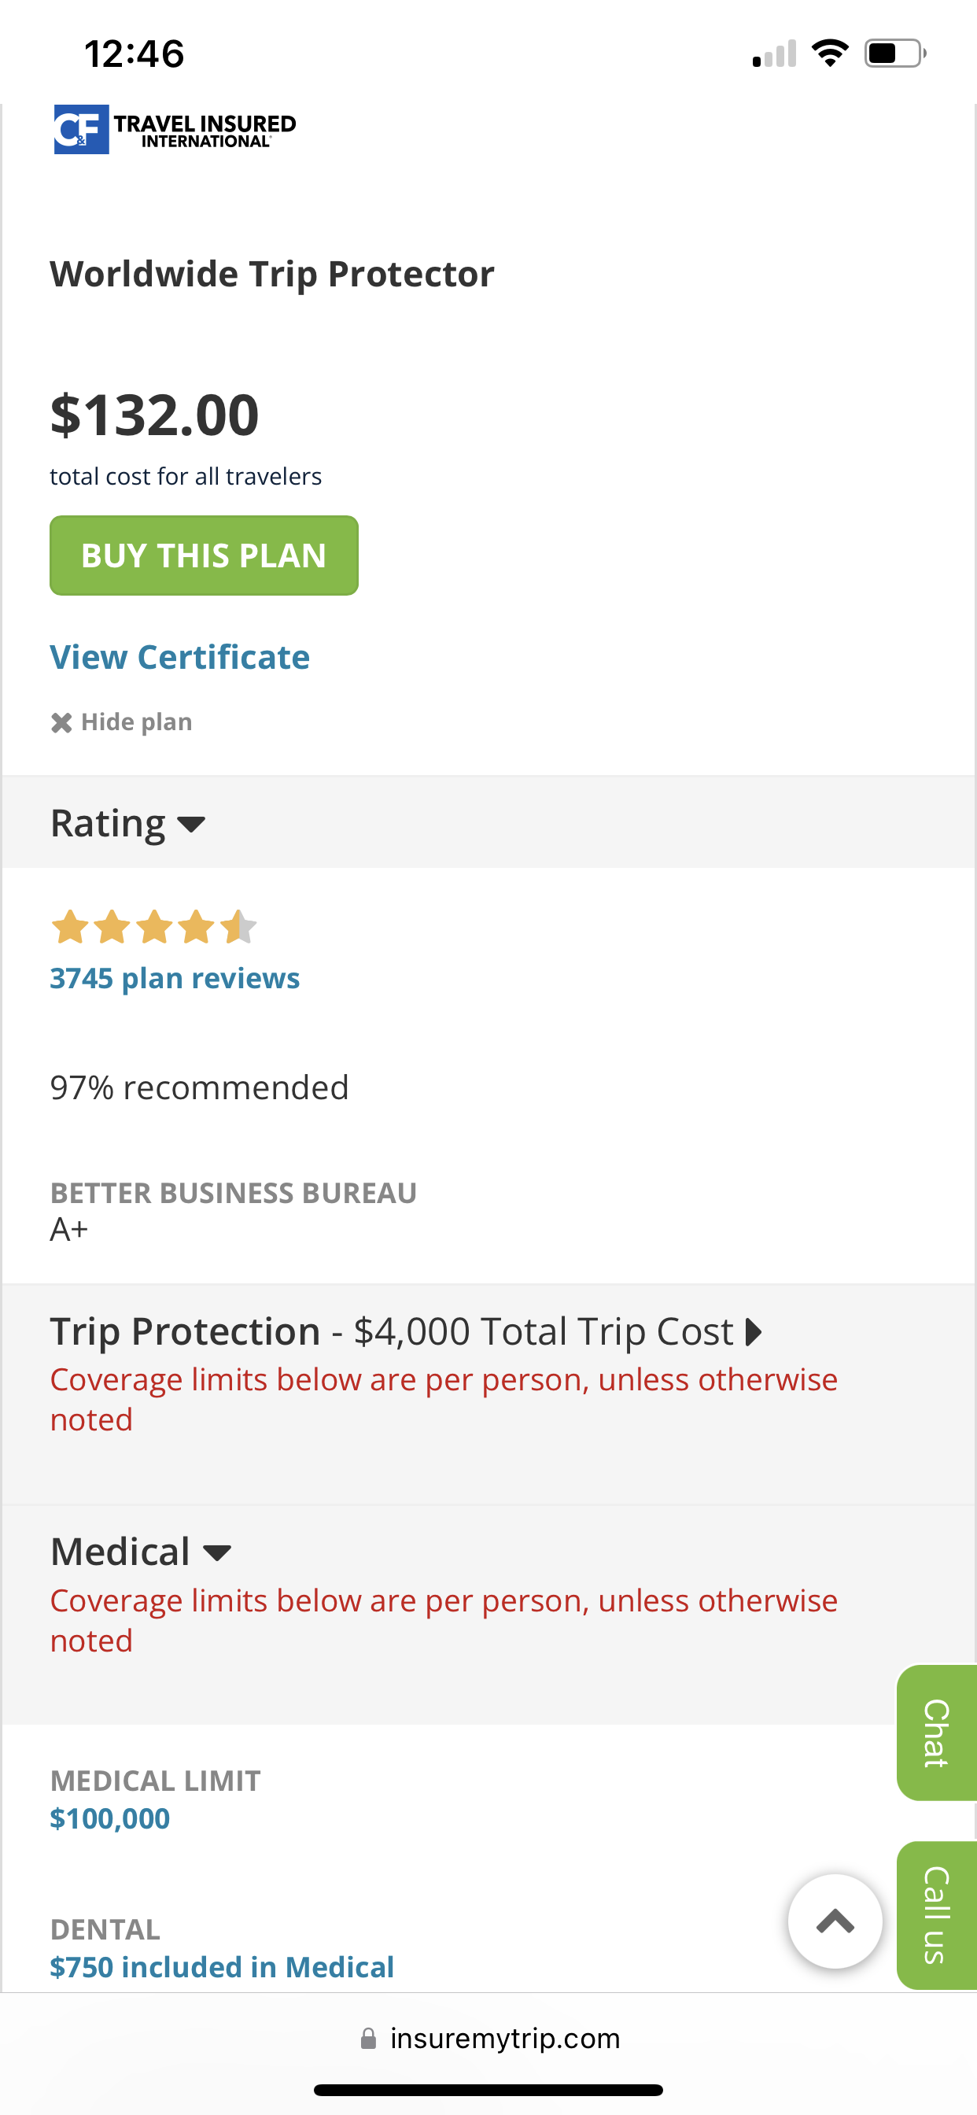Tap the home indicator bar at bottom

point(489,2090)
